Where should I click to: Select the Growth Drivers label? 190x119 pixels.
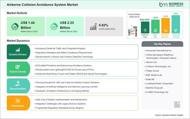click(x=18, y=54)
